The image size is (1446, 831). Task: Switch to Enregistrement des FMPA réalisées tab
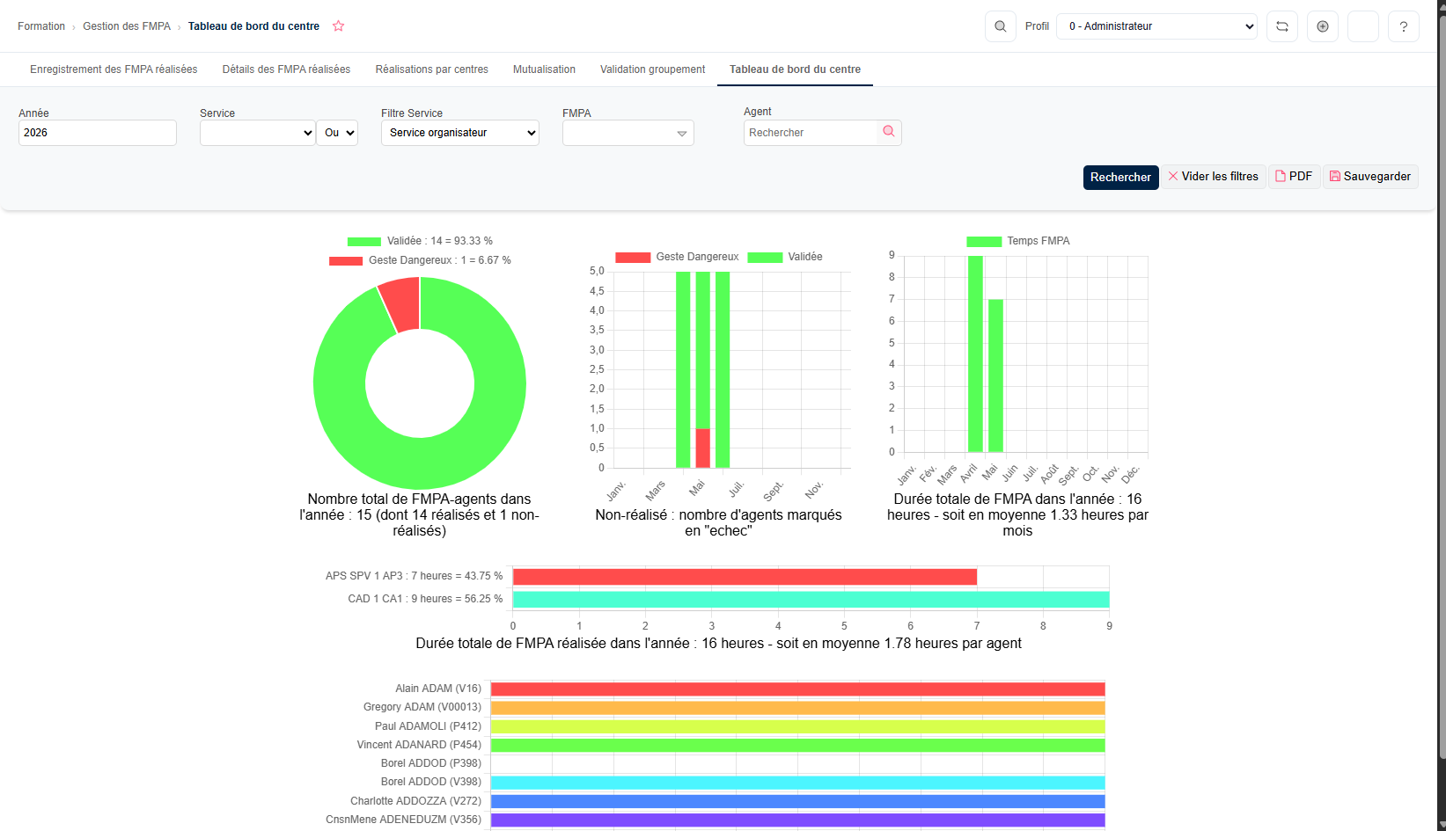(x=114, y=69)
